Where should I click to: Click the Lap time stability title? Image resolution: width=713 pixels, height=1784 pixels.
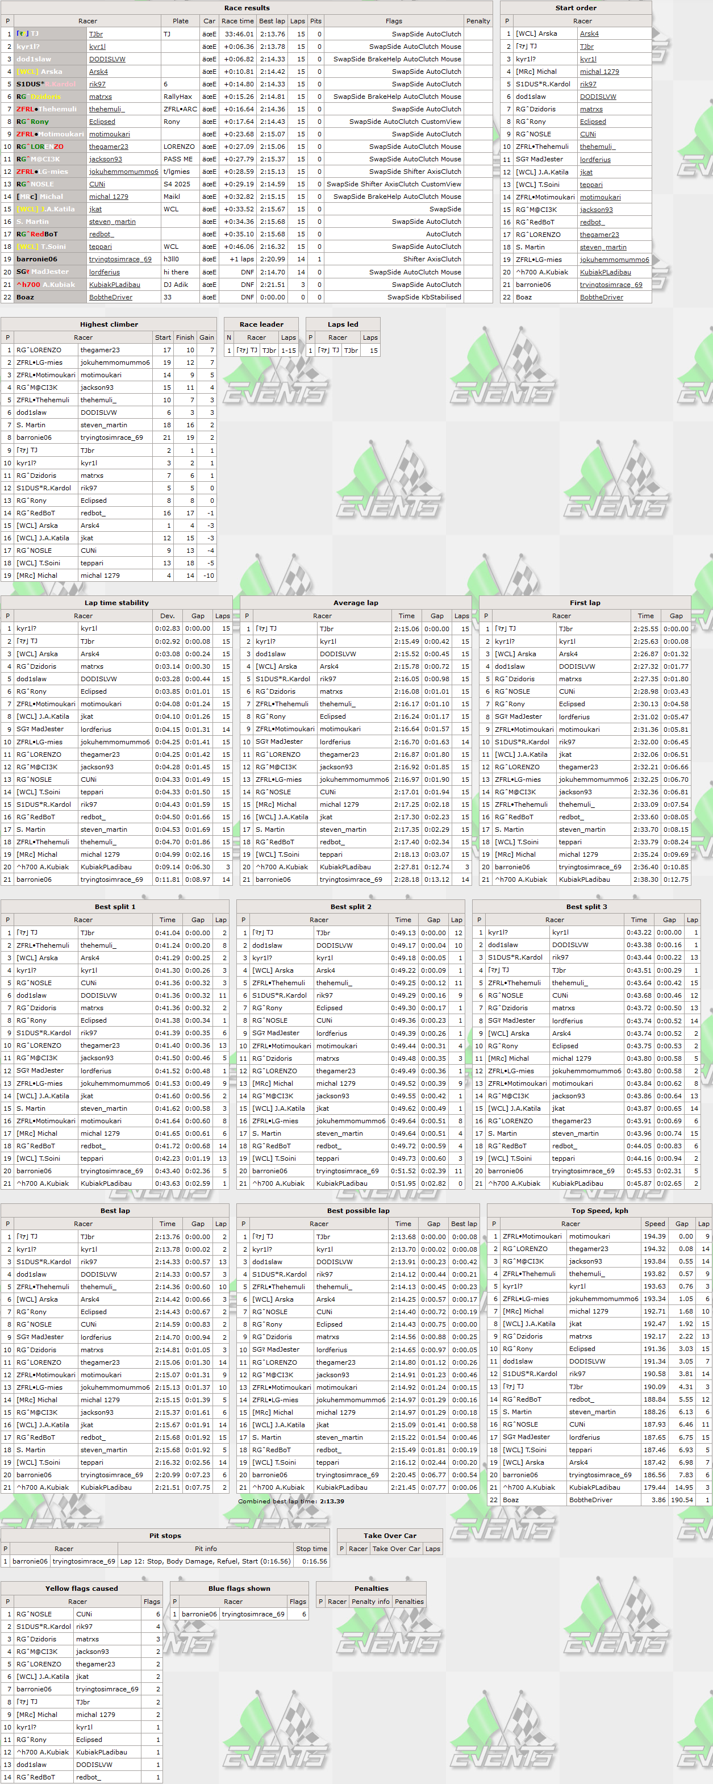click(116, 602)
